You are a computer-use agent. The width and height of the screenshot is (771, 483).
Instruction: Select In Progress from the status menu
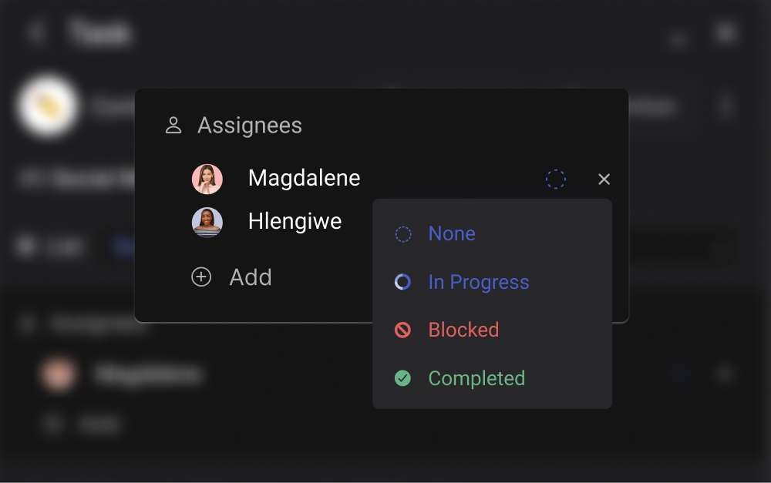(x=478, y=282)
